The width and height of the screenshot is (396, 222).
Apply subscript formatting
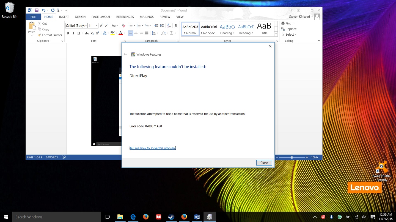pyautogui.click(x=92, y=33)
